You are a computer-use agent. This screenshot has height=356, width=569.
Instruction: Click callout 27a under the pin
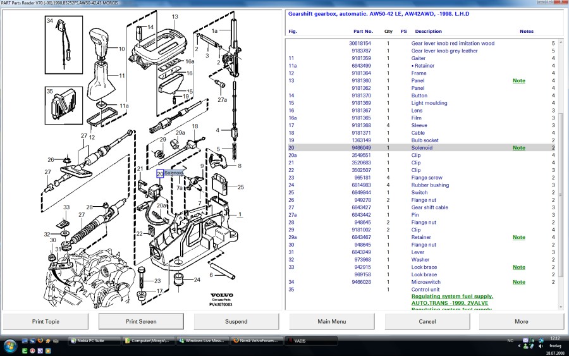(222, 99)
